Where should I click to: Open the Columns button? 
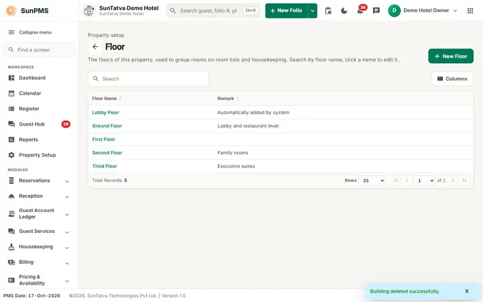tap(452, 79)
